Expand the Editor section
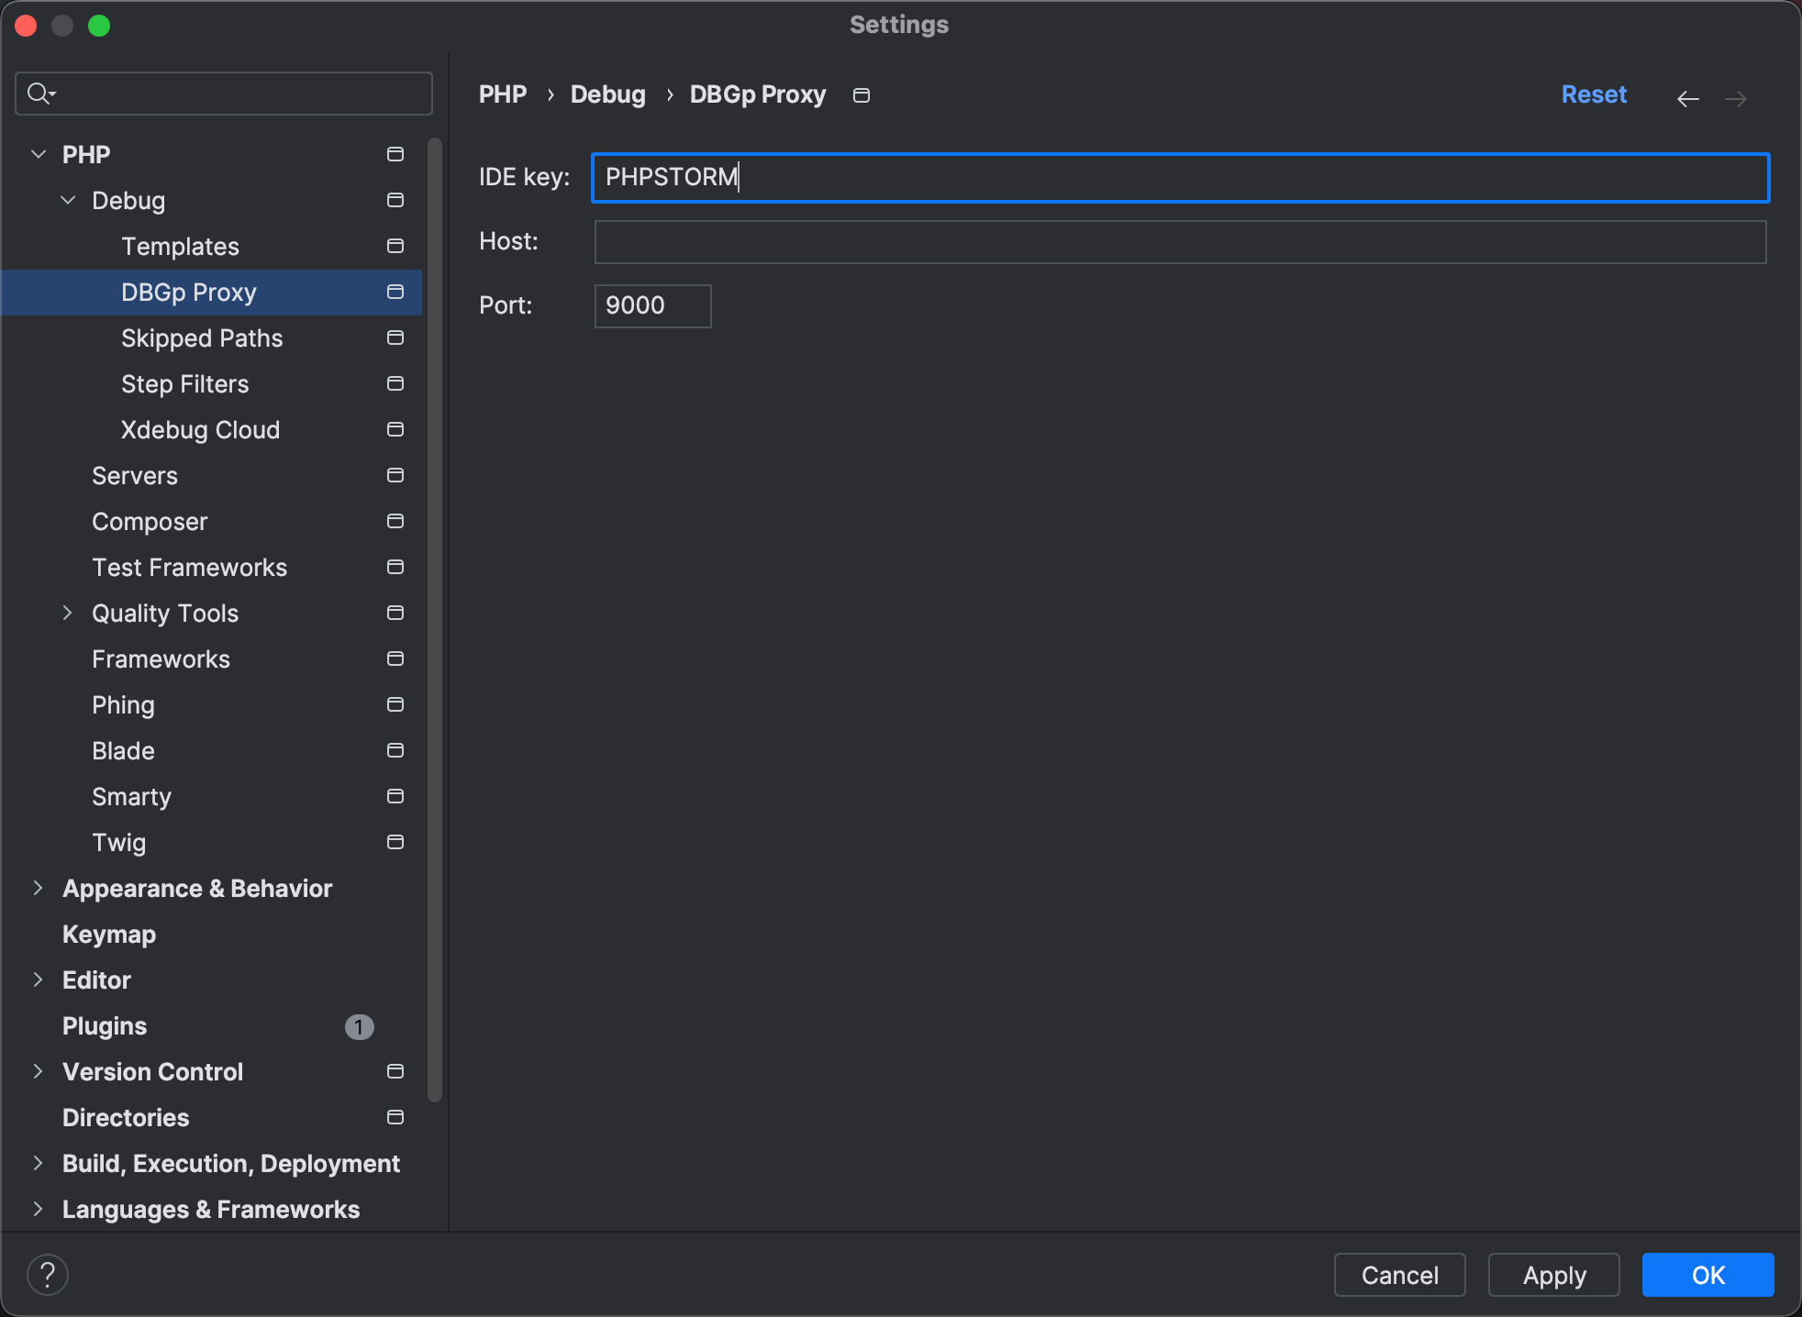The width and height of the screenshot is (1802, 1317). pos(39,979)
